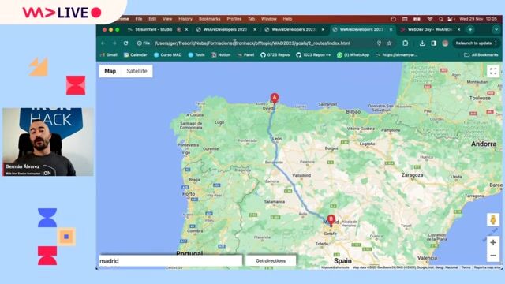The image size is (505, 284).
Task: Open a new browser tab
Action: [470, 29]
